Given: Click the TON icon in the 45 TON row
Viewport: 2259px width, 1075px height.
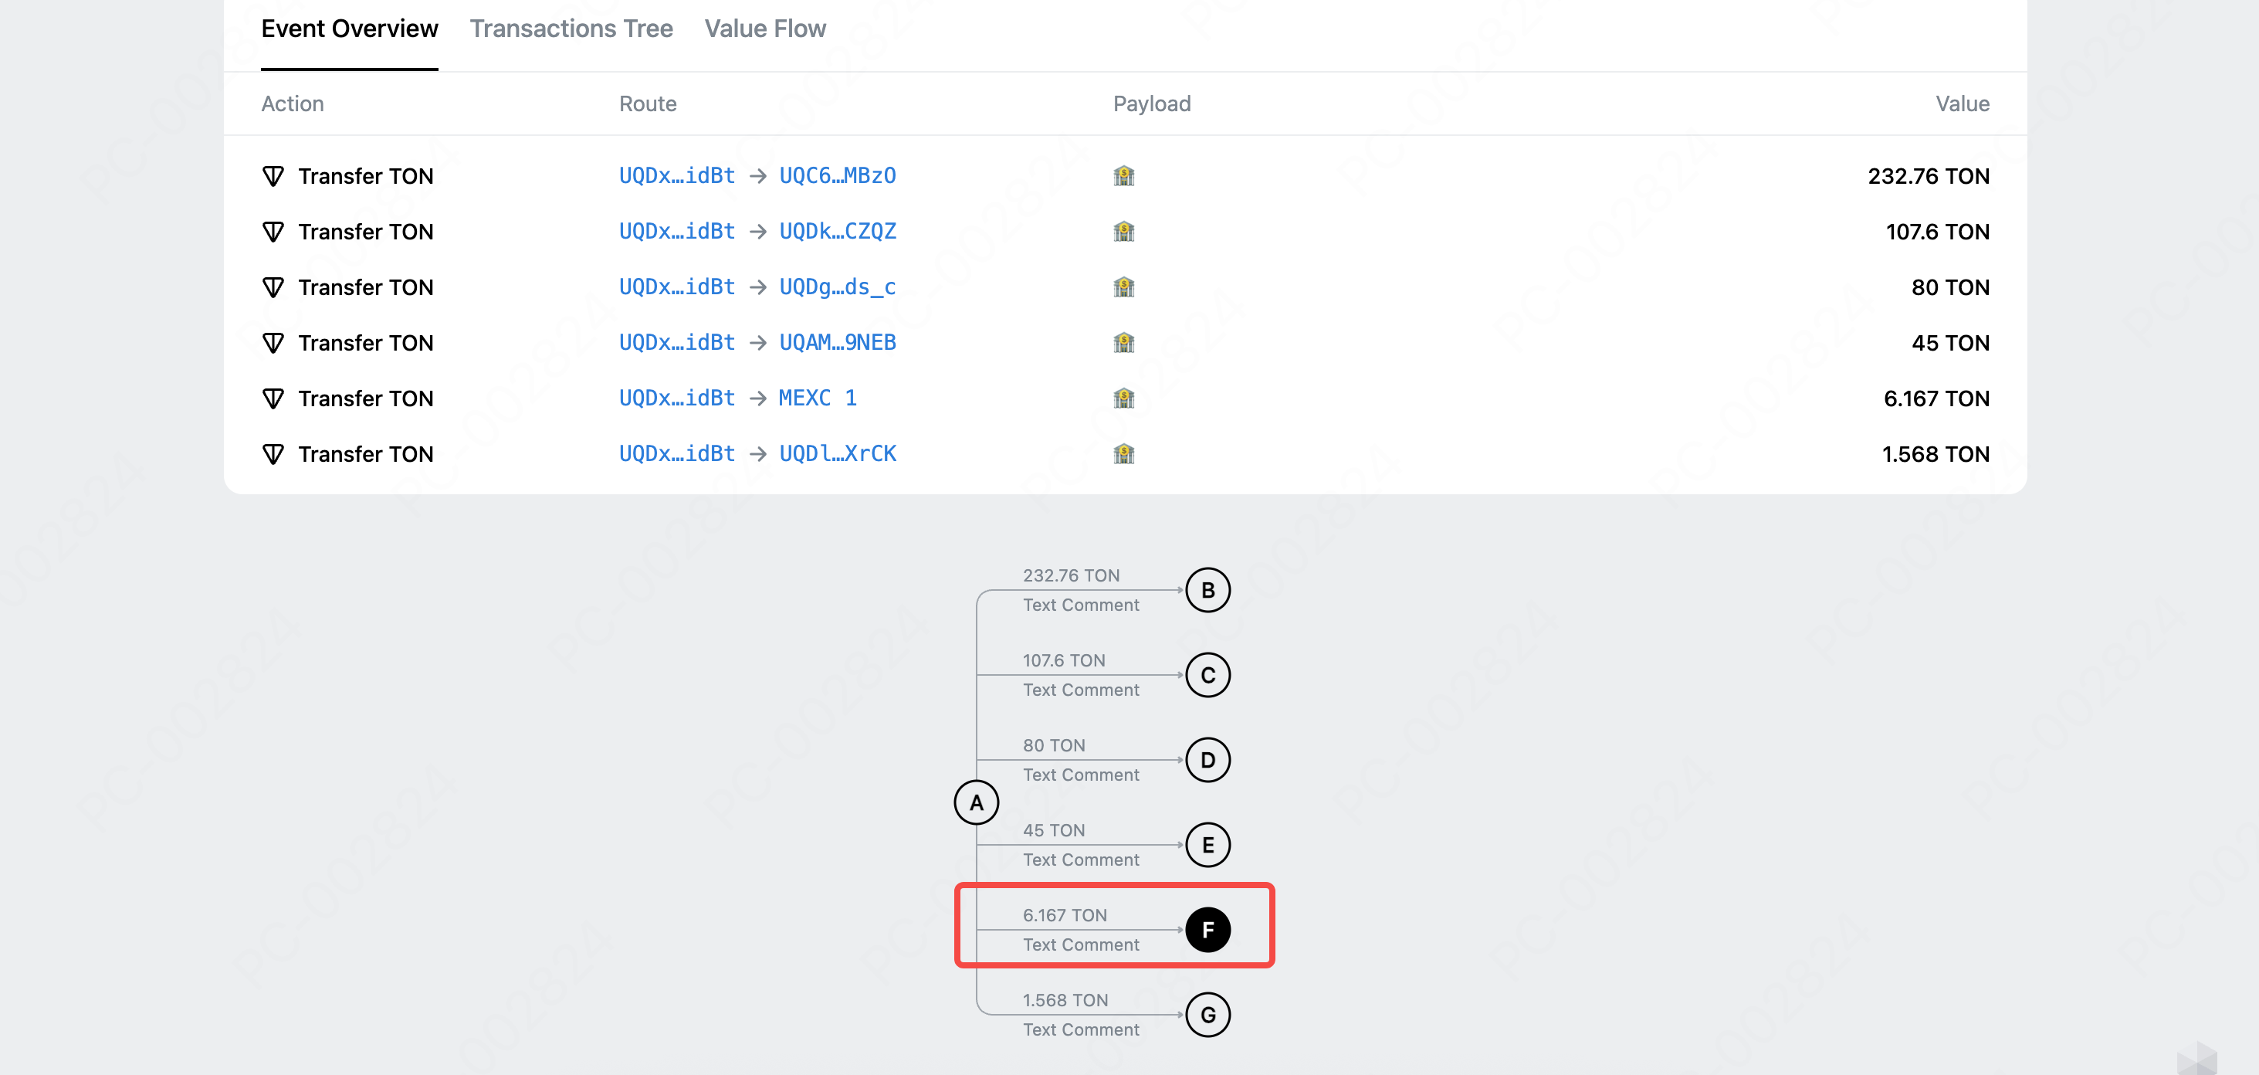Looking at the screenshot, I should coord(273,343).
